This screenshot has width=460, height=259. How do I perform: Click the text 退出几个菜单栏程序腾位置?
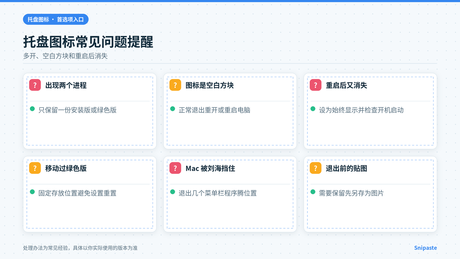(x=218, y=193)
